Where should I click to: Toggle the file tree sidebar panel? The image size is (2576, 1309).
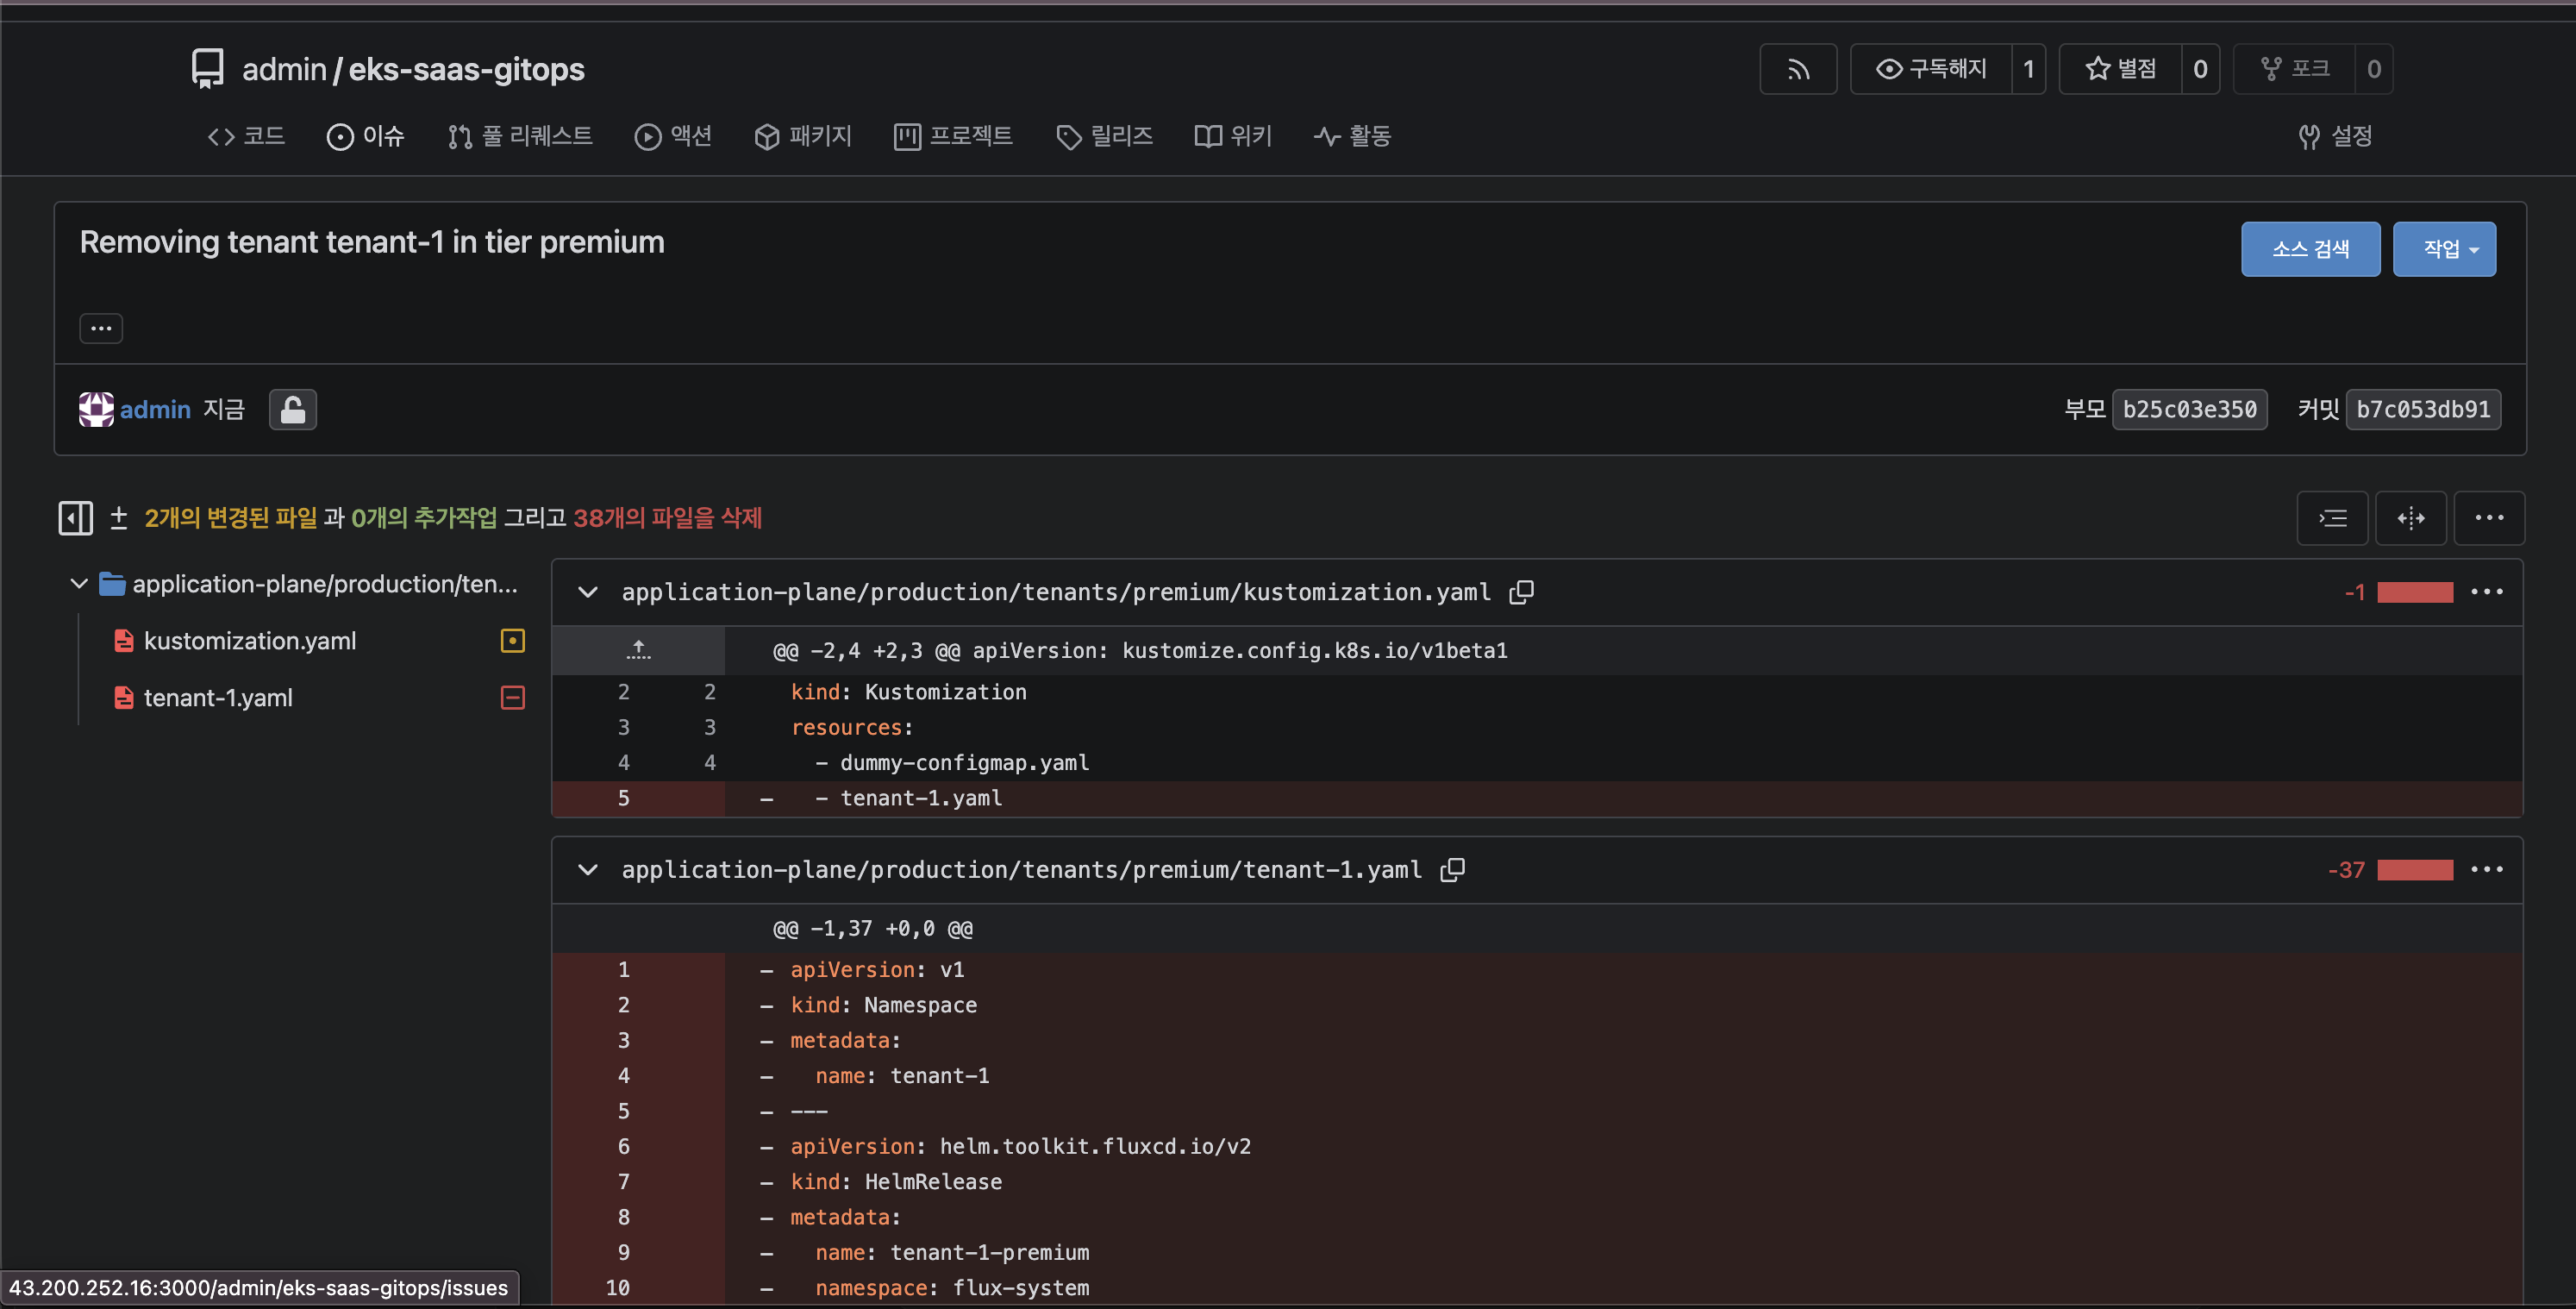pyautogui.click(x=75, y=518)
